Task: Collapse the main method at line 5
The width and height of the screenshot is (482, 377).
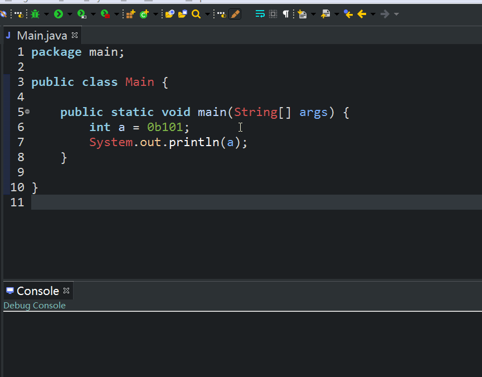Action: pyautogui.click(x=27, y=112)
